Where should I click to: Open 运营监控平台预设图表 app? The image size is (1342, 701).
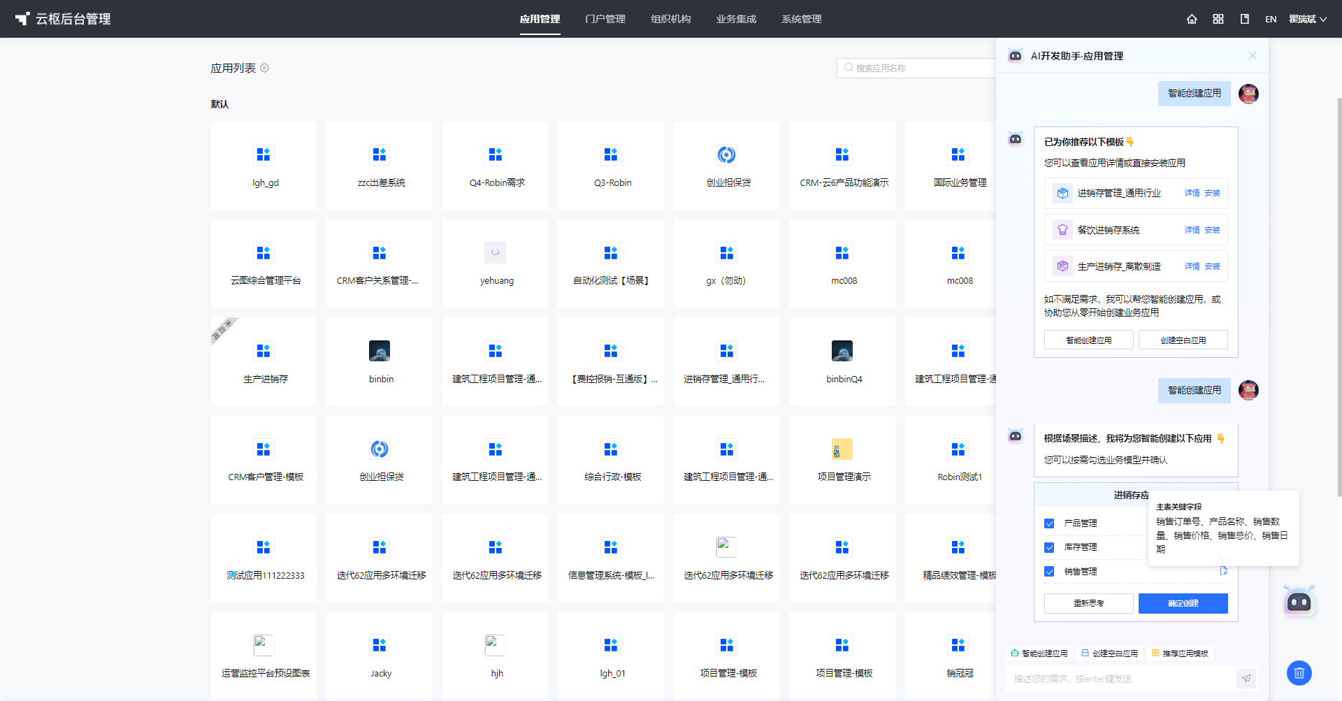264,656
